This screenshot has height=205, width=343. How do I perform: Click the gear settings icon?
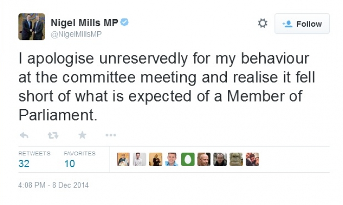pos(263,24)
